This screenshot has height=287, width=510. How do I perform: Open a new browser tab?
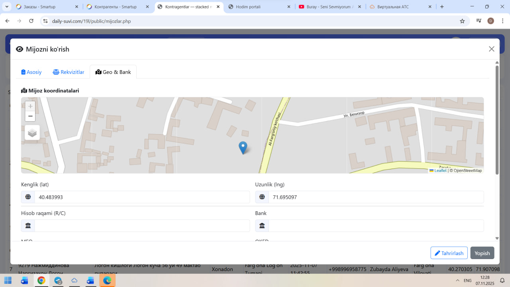coord(442,7)
